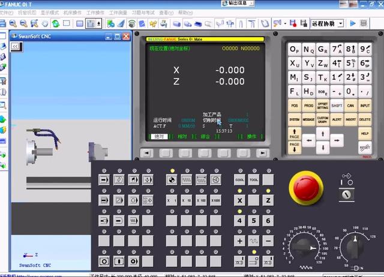Click the green wifi-like signal toolbar icon
384x277 pixels.
pyautogui.click(x=132, y=24)
